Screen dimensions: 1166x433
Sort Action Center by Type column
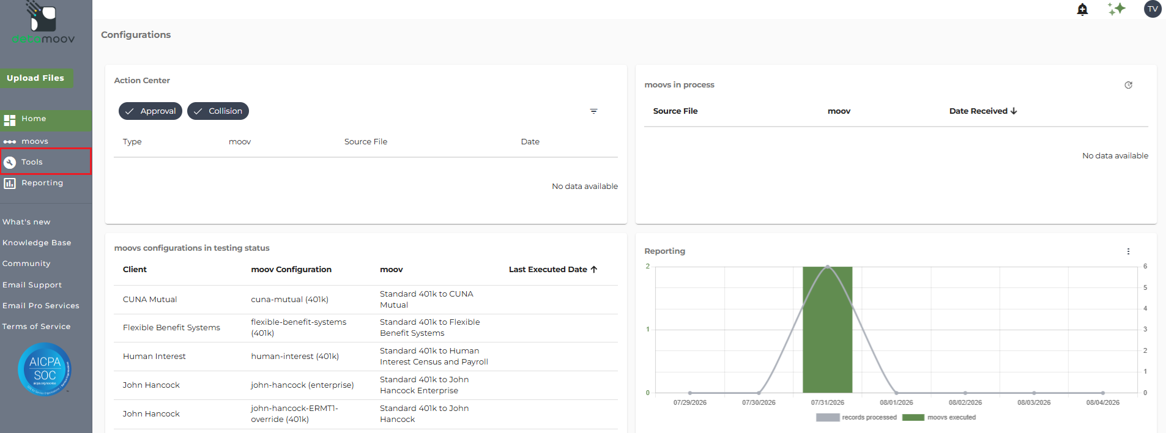(132, 142)
